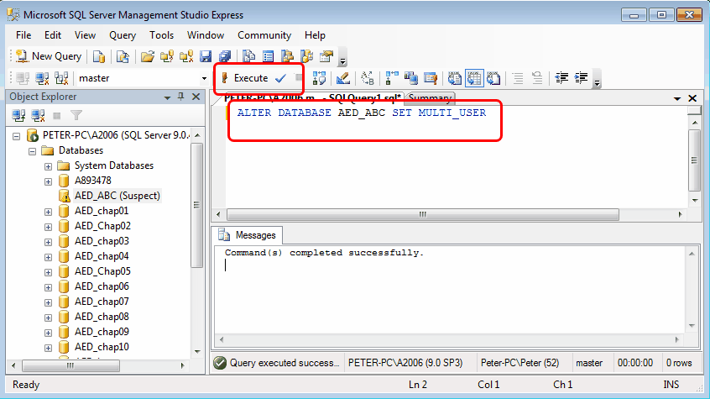This screenshot has height=399, width=710.
Task: Open the Help menu
Action: [x=315, y=35]
